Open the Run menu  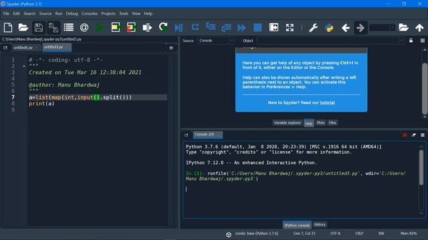tap(59, 13)
